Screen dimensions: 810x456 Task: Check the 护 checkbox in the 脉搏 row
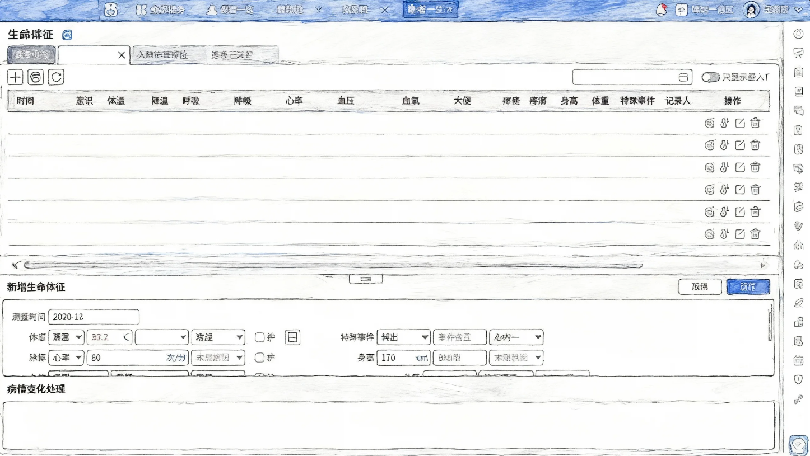(x=259, y=358)
